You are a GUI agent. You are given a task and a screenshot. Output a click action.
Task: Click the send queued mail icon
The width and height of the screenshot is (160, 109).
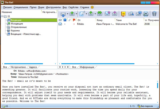(x=72, y=14)
